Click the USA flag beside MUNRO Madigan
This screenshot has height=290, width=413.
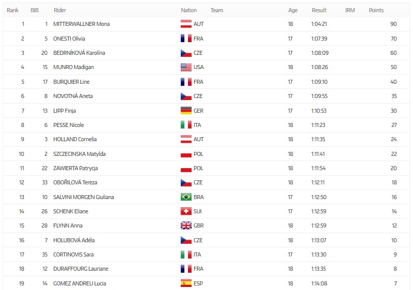point(186,67)
